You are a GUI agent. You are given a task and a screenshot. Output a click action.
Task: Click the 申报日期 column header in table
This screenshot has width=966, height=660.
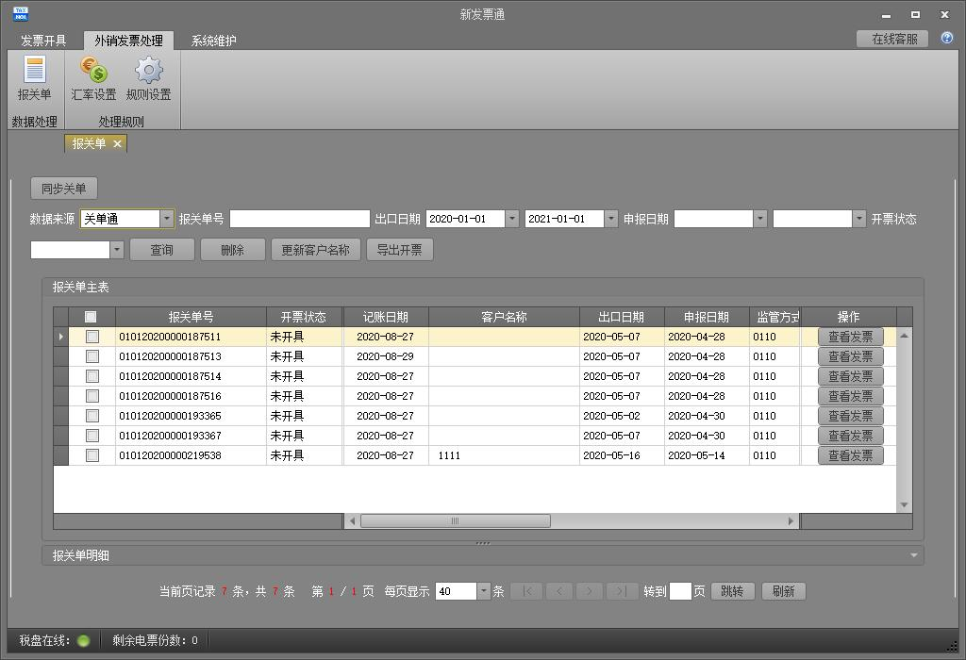pyautogui.click(x=707, y=317)
